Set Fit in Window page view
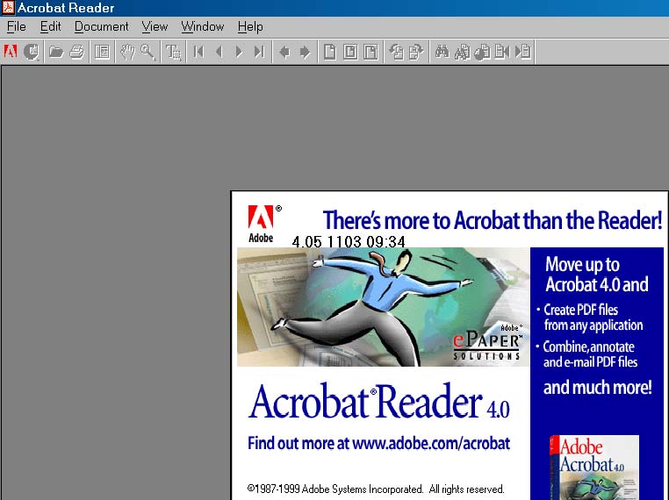 point(350,52)
